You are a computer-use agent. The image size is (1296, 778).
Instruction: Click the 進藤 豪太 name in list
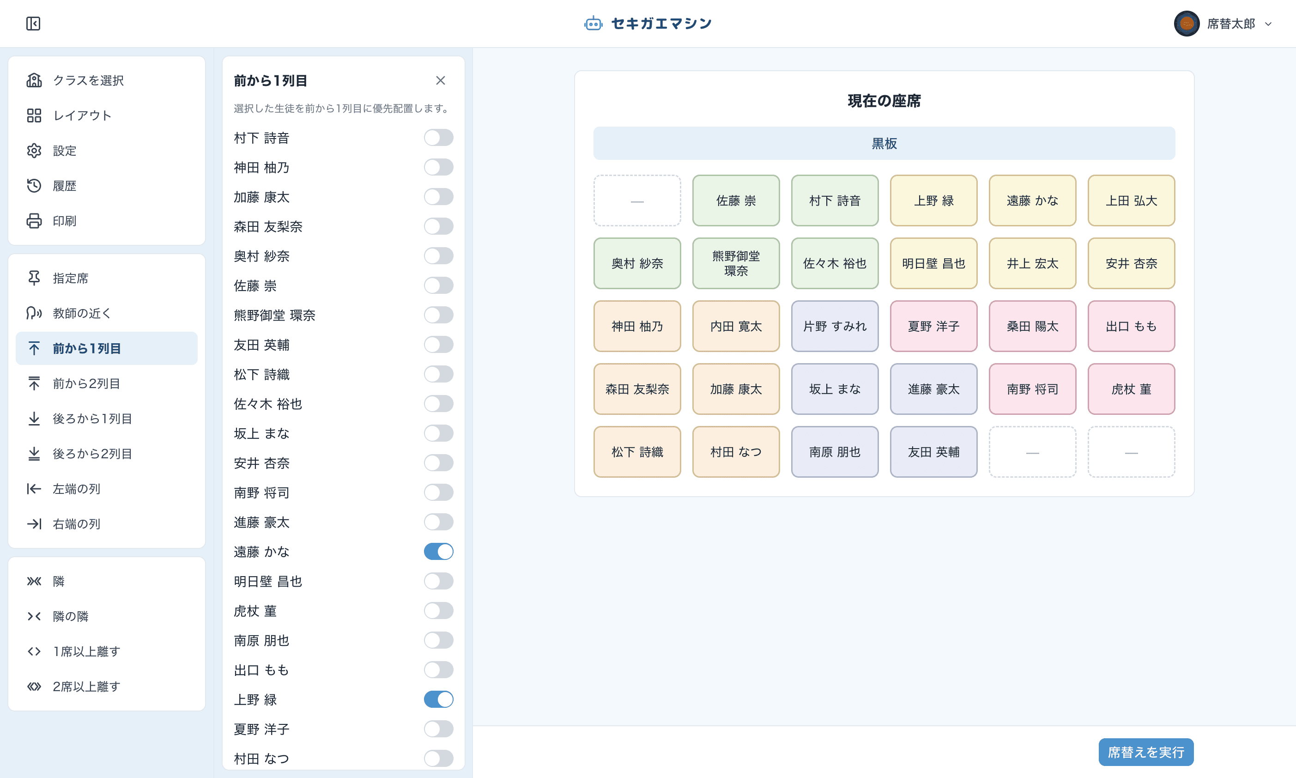click(x=261, y=522)
